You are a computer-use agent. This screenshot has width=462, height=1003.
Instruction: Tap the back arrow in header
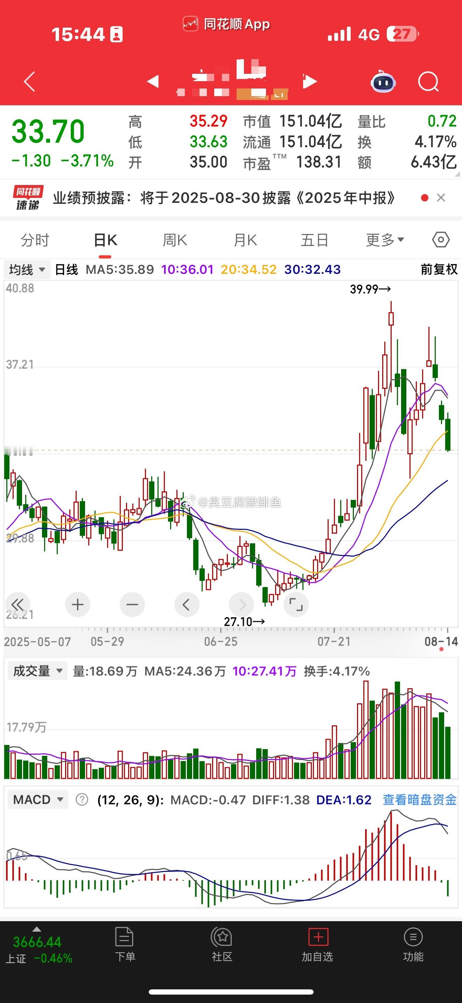[30, 81]
